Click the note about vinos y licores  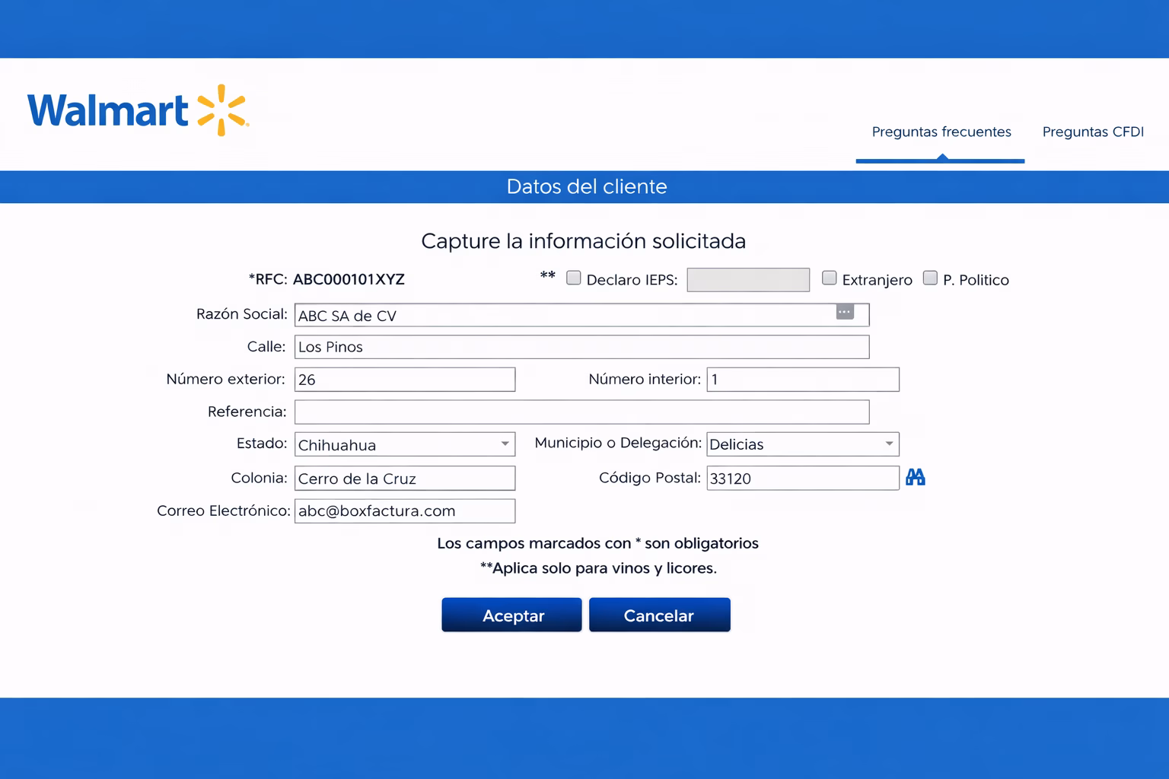tap(598, 568)
